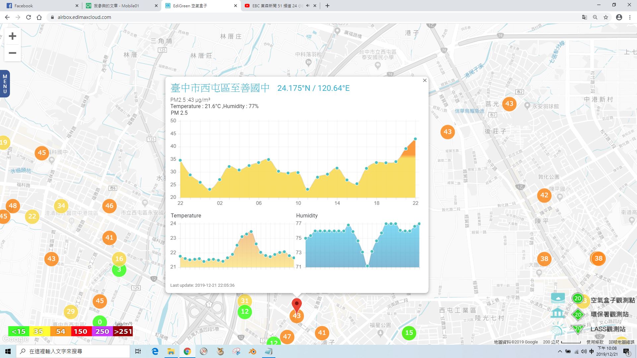
Task: Open a new browser tab
Action: (x=327, y=6)
